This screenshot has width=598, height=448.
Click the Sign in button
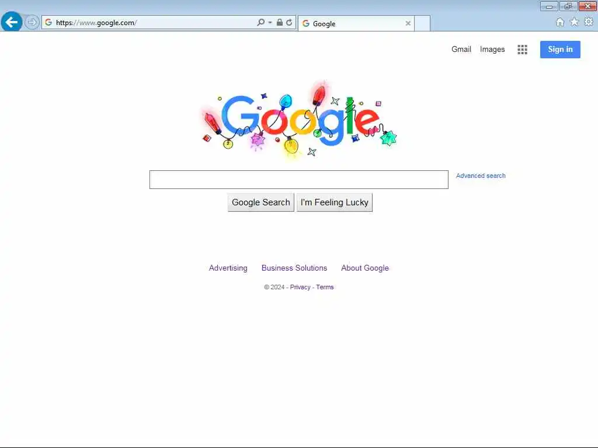pyautogui.click(x=560, y=50)
